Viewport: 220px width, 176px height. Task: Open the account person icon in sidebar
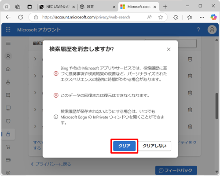pos(8,56)
